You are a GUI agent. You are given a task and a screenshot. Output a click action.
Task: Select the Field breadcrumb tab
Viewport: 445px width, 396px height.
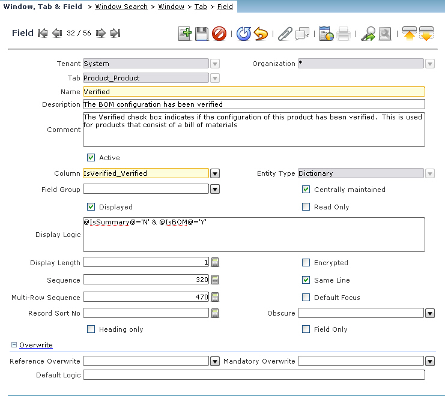point(225,7)
